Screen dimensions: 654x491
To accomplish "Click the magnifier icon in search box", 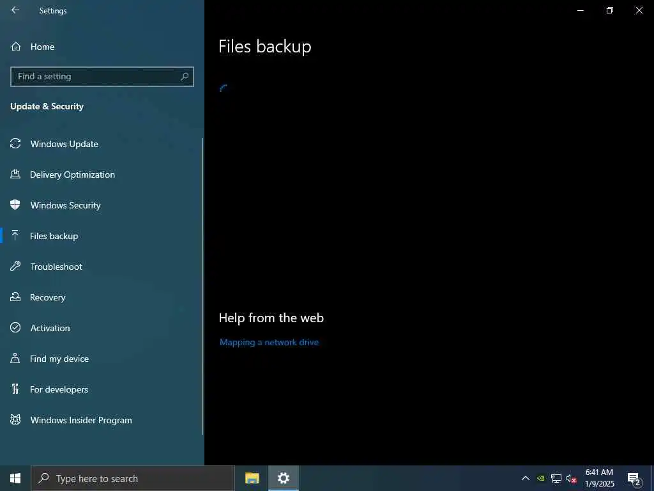I will click(x=185, y=77).
